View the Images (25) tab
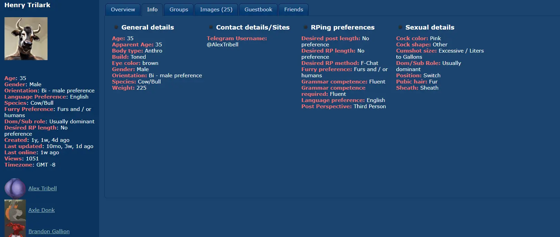 [x=216, y=10]
